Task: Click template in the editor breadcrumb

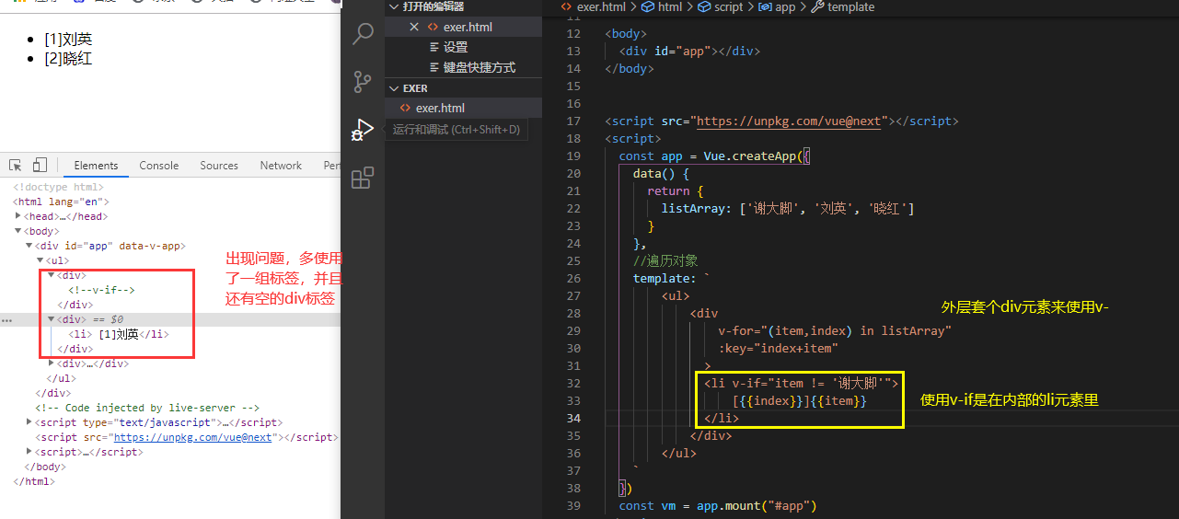Action: coord(850,6)
